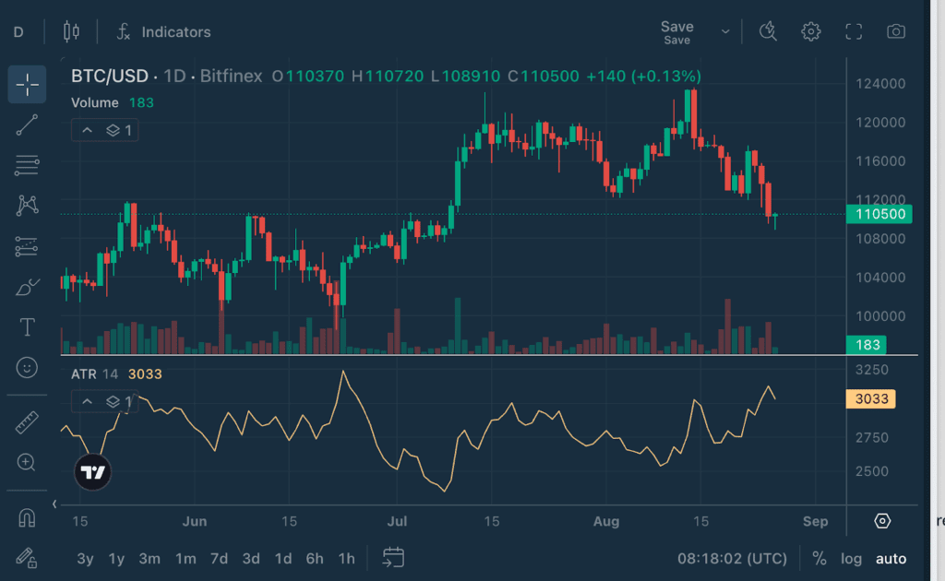
Task: Click the Save layout button
Action: click(x=676, y=31)
